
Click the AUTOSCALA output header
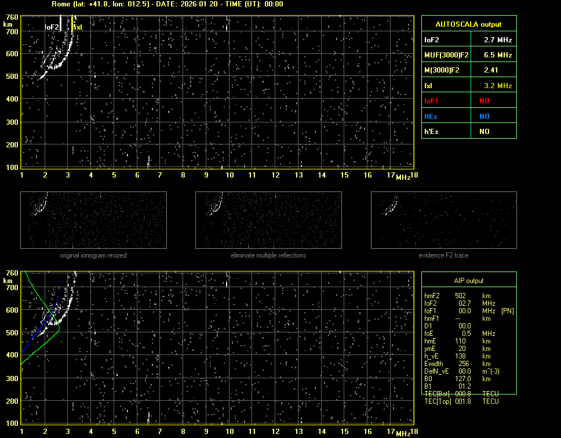[x=468, y=24]
